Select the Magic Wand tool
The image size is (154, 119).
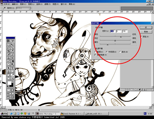(x=12, y=48)
